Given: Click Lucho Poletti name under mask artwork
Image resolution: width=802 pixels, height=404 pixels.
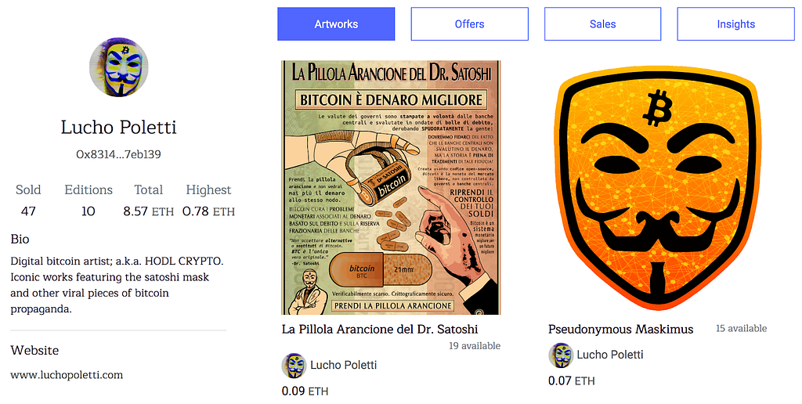Looking at the screenshot, I should click(x=609, y=355).
